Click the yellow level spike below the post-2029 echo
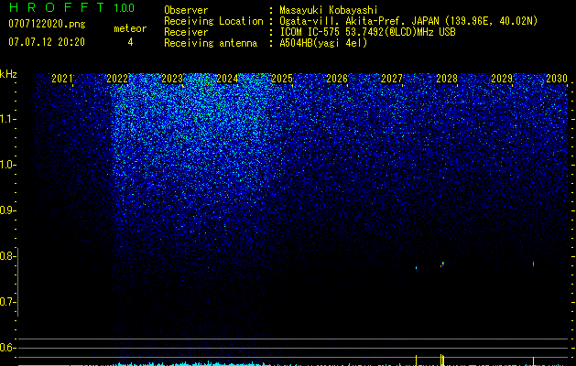576x366 pixels. (x=533, y=361)
